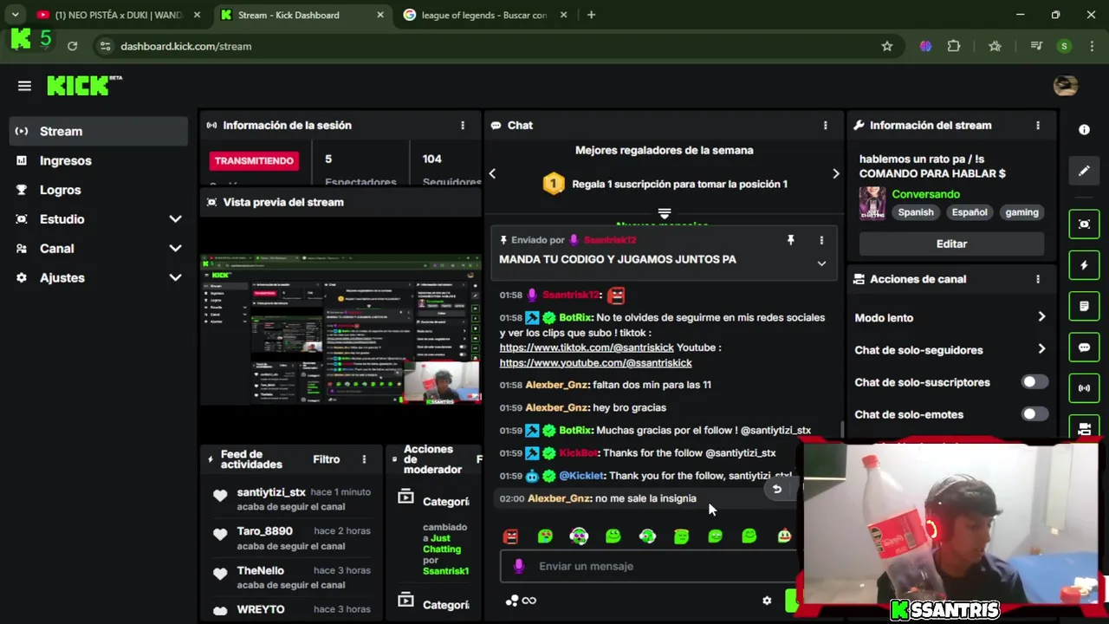Image resolution: width=1109 pixels, height=624 pixels.
Task: Click the note document icon in the right rail
Action: tap(1084, 307)
